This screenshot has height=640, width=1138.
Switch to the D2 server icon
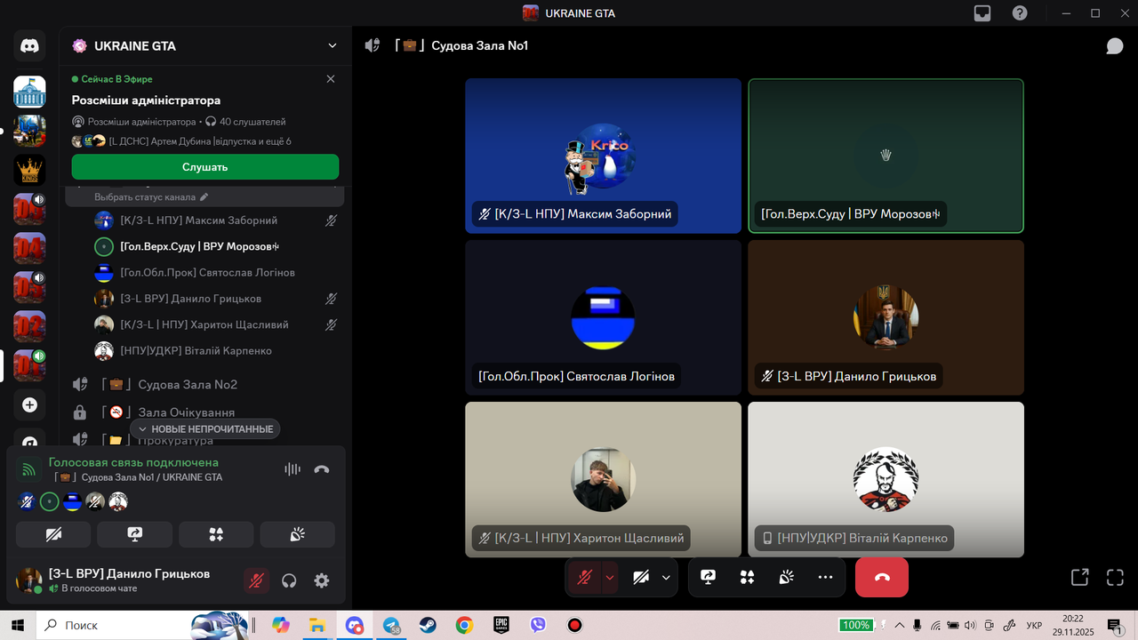click(29, 326)
